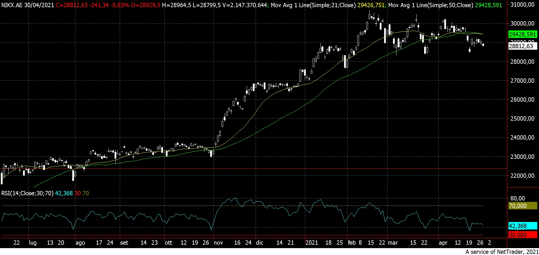Click the ott month label on time axis
The height and width of the screenshot is (255, 539).
[x=168, y=243]
